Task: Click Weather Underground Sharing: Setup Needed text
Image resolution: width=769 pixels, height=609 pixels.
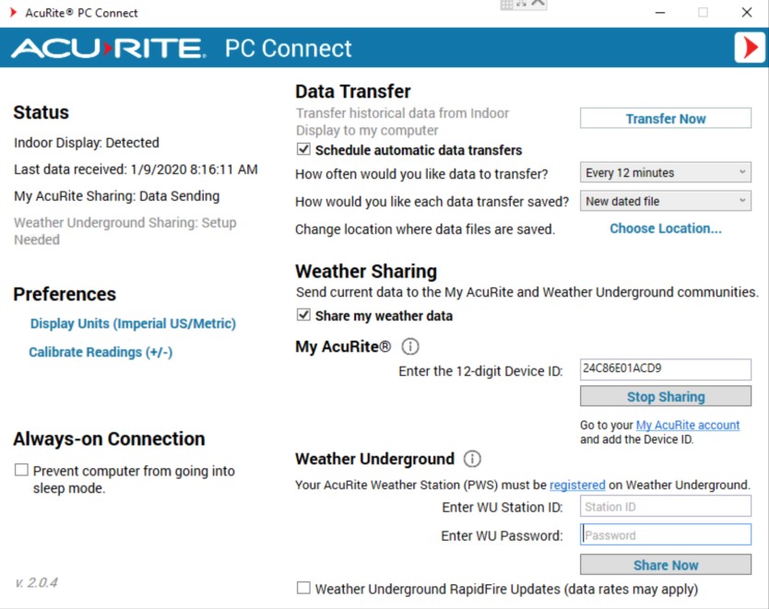Action: [x=125, y=230]
